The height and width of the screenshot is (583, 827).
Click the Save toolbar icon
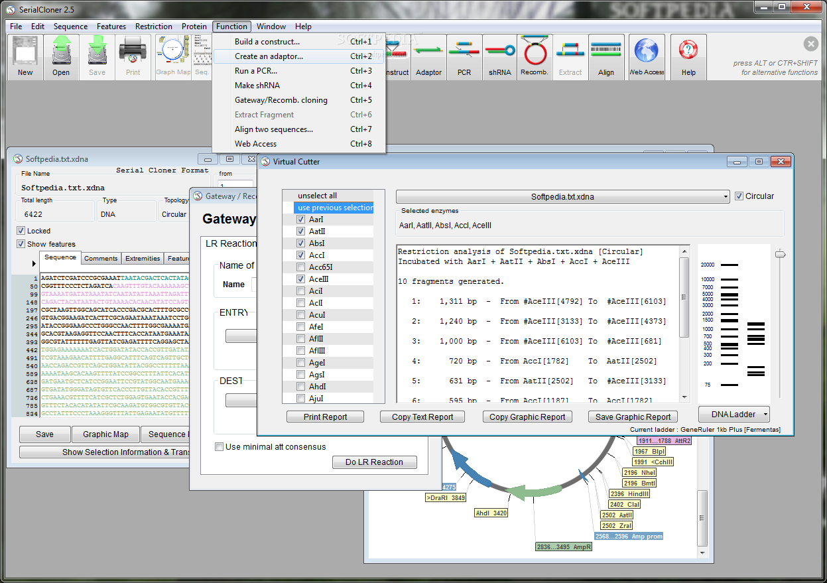(97, 57)
